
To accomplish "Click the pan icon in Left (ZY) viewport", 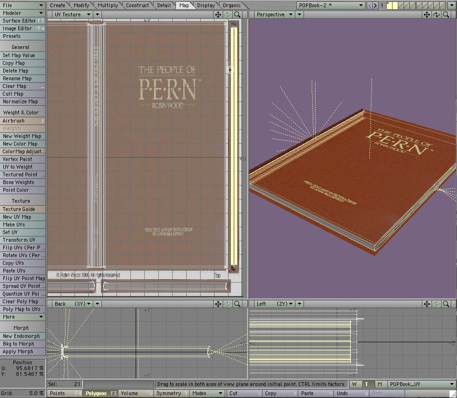I will click(427, 304).
